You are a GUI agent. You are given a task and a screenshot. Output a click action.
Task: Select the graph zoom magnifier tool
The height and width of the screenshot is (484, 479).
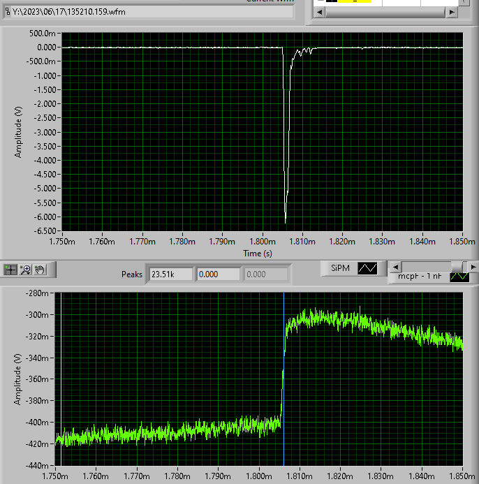coord(25,270)
